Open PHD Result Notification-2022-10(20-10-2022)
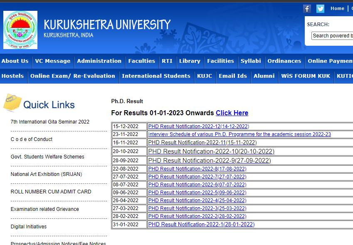This screenshot has width=353, height=245. point(211,151)
